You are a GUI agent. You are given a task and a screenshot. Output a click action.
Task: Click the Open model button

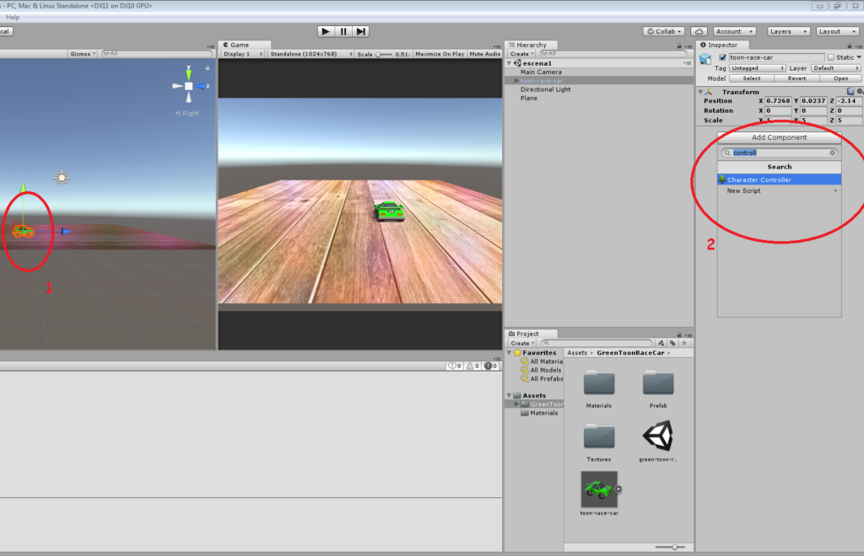(x=840, y=78)
